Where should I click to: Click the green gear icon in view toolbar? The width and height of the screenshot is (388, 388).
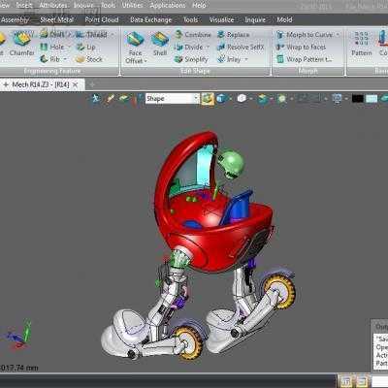coord(281,98)
